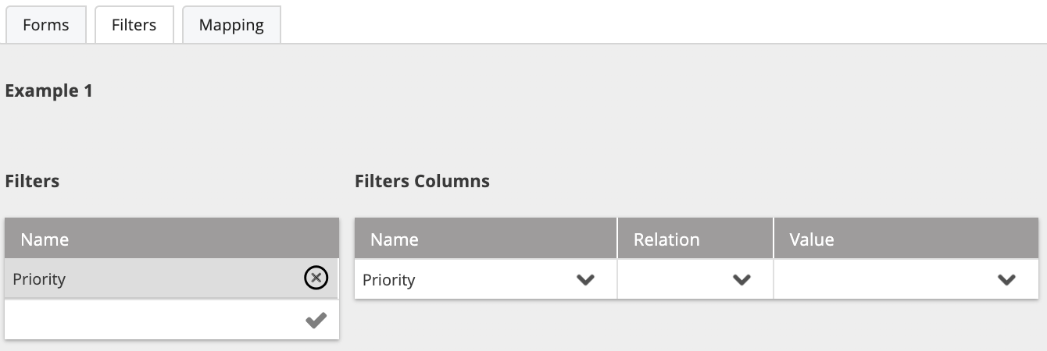The height and width of the screenshot is (351, 1047).
Task: Click the empty new filter name field
Action: (153, 320)
